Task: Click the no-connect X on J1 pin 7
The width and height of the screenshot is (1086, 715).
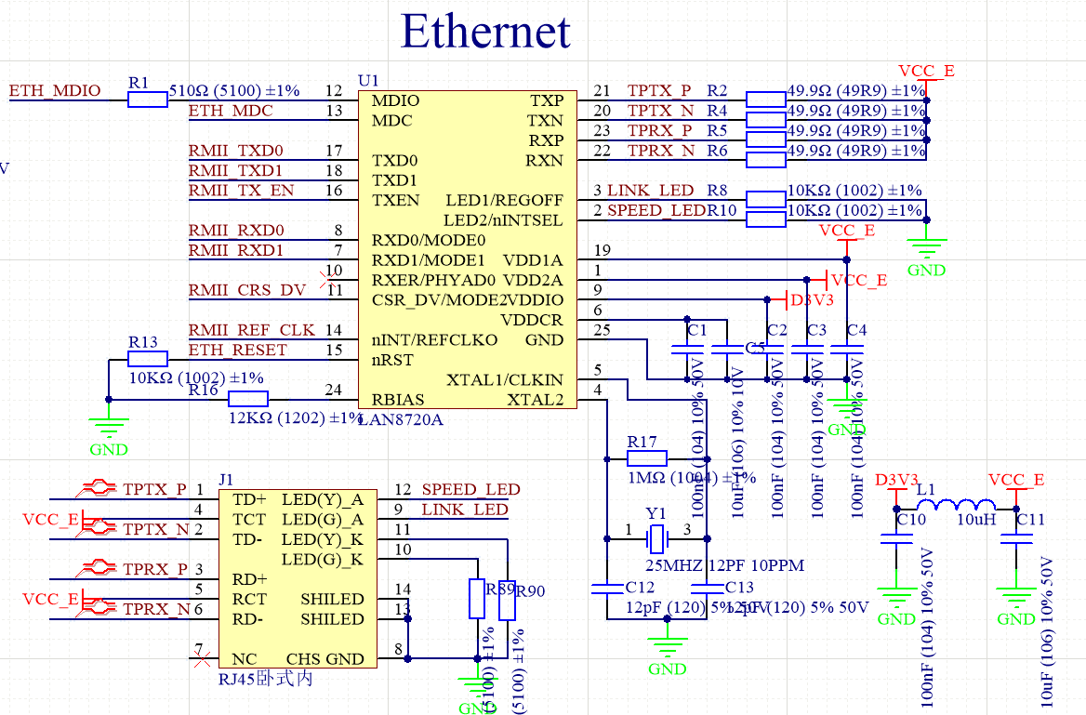Action: click(203, 659)
